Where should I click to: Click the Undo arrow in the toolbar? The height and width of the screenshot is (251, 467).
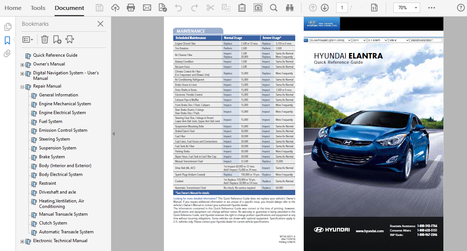tap(178, 8)
